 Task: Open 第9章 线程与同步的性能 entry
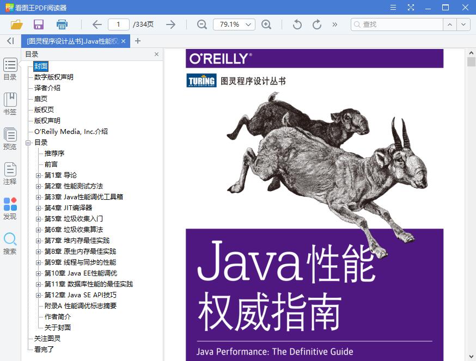coord(80,262)
